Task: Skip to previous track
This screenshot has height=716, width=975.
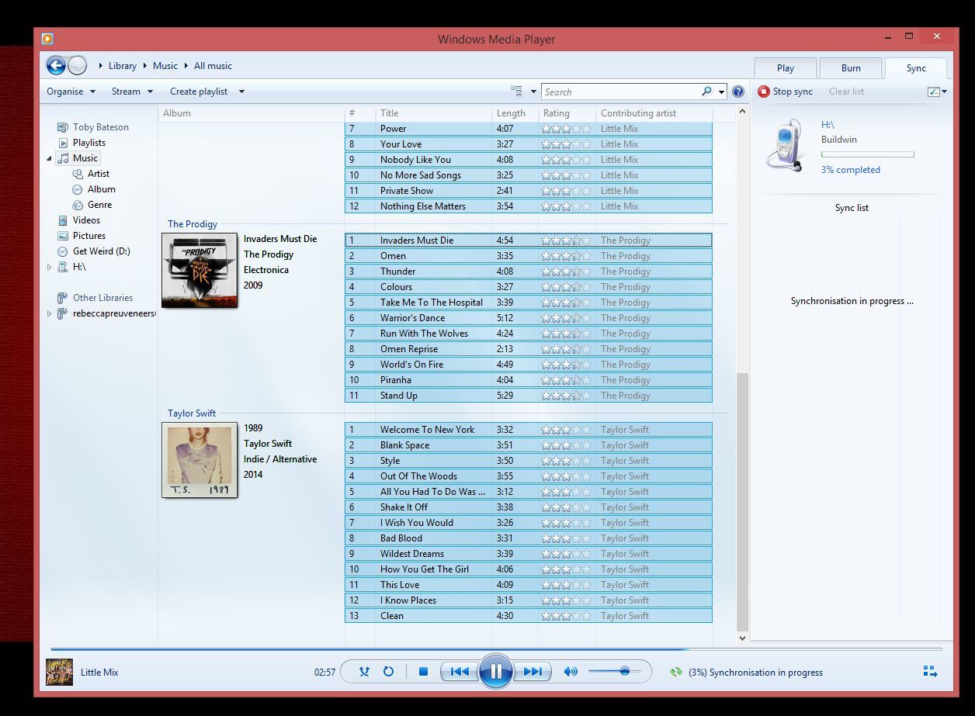Action: [459, 672]
